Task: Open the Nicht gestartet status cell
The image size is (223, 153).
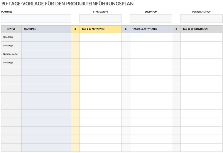Action: tap(11, 54)
